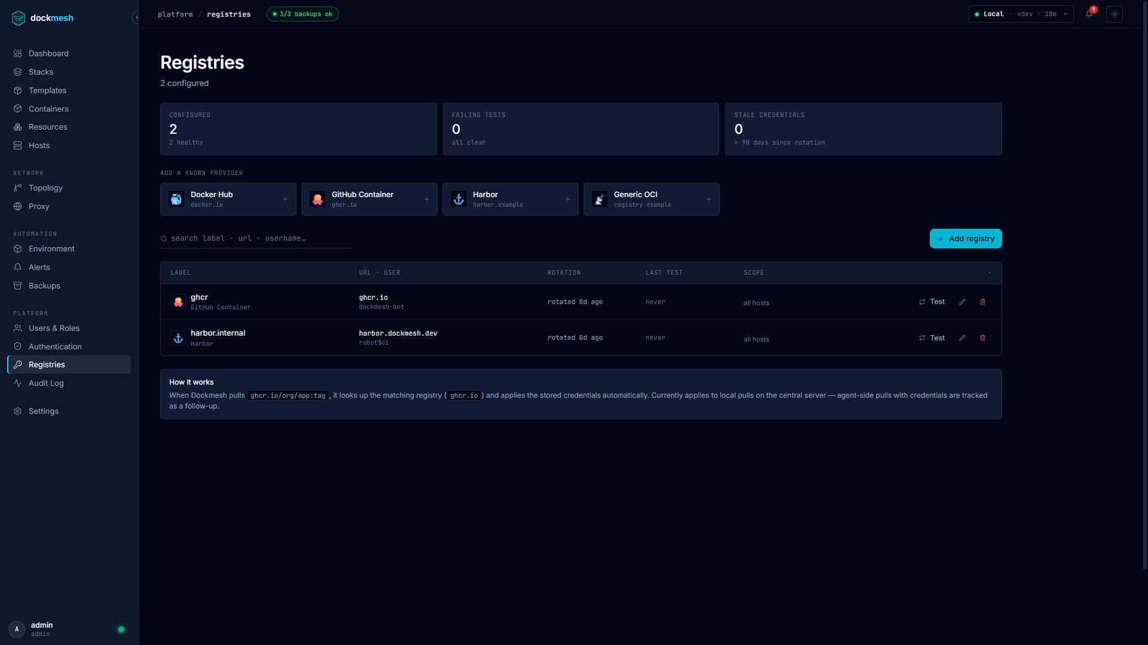
Task: Collapse the sidebar with the chevron button
Action: pos(136,17)
